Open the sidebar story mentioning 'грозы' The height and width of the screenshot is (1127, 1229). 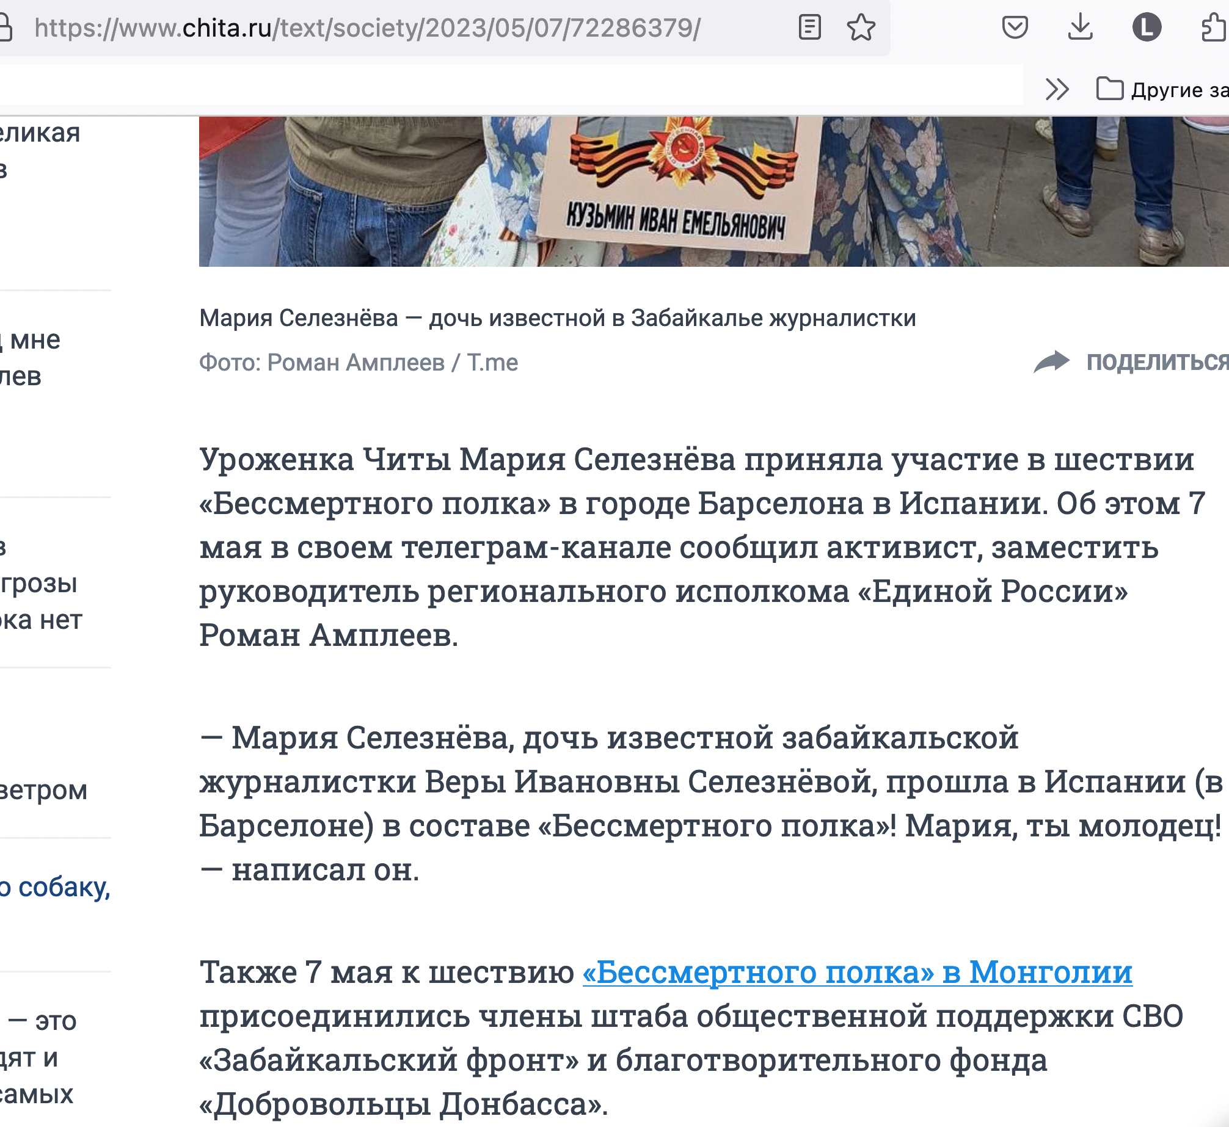[40, 584]
